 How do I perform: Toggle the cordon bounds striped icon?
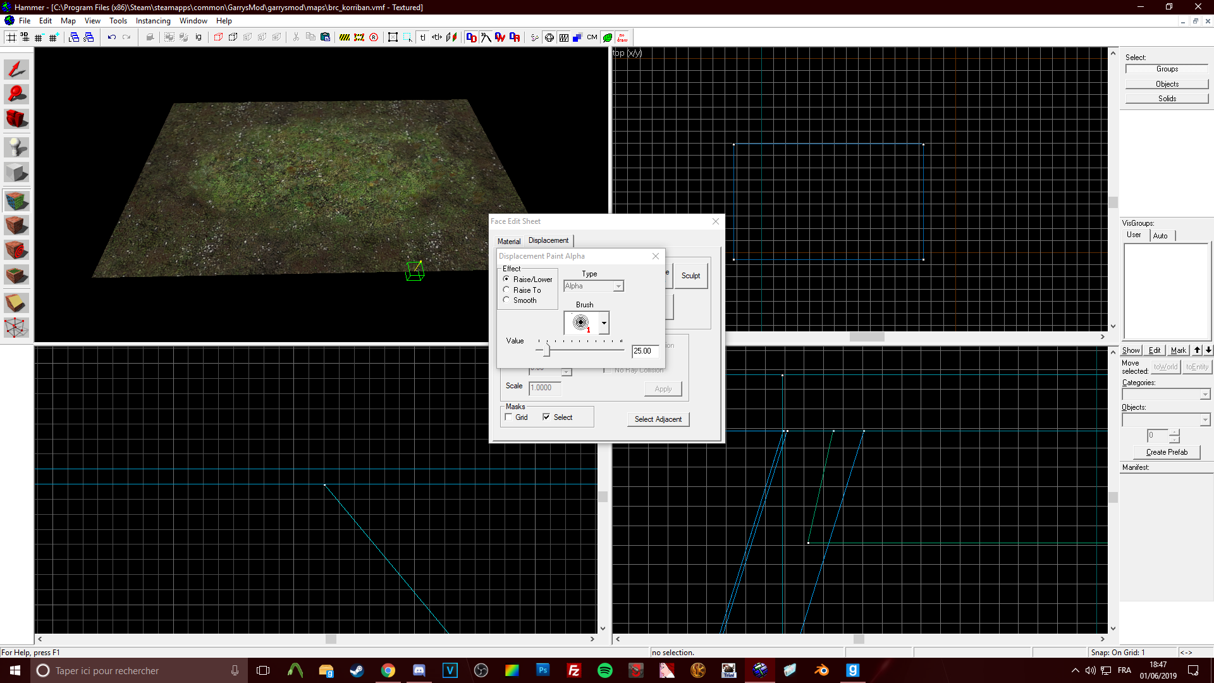point(345,37)
